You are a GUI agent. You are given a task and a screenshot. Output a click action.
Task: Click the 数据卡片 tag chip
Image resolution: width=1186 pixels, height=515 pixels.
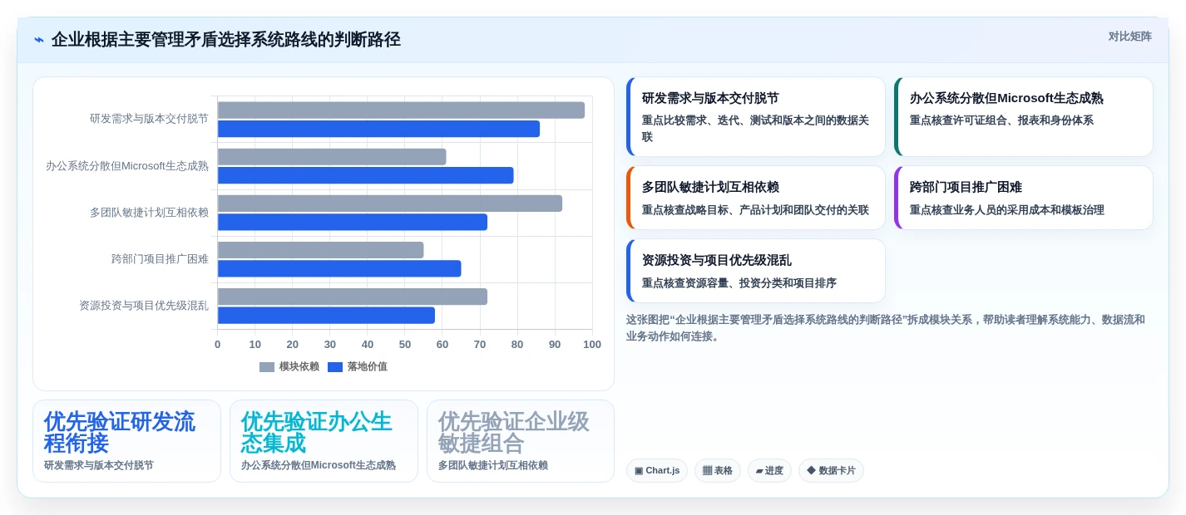831,471
